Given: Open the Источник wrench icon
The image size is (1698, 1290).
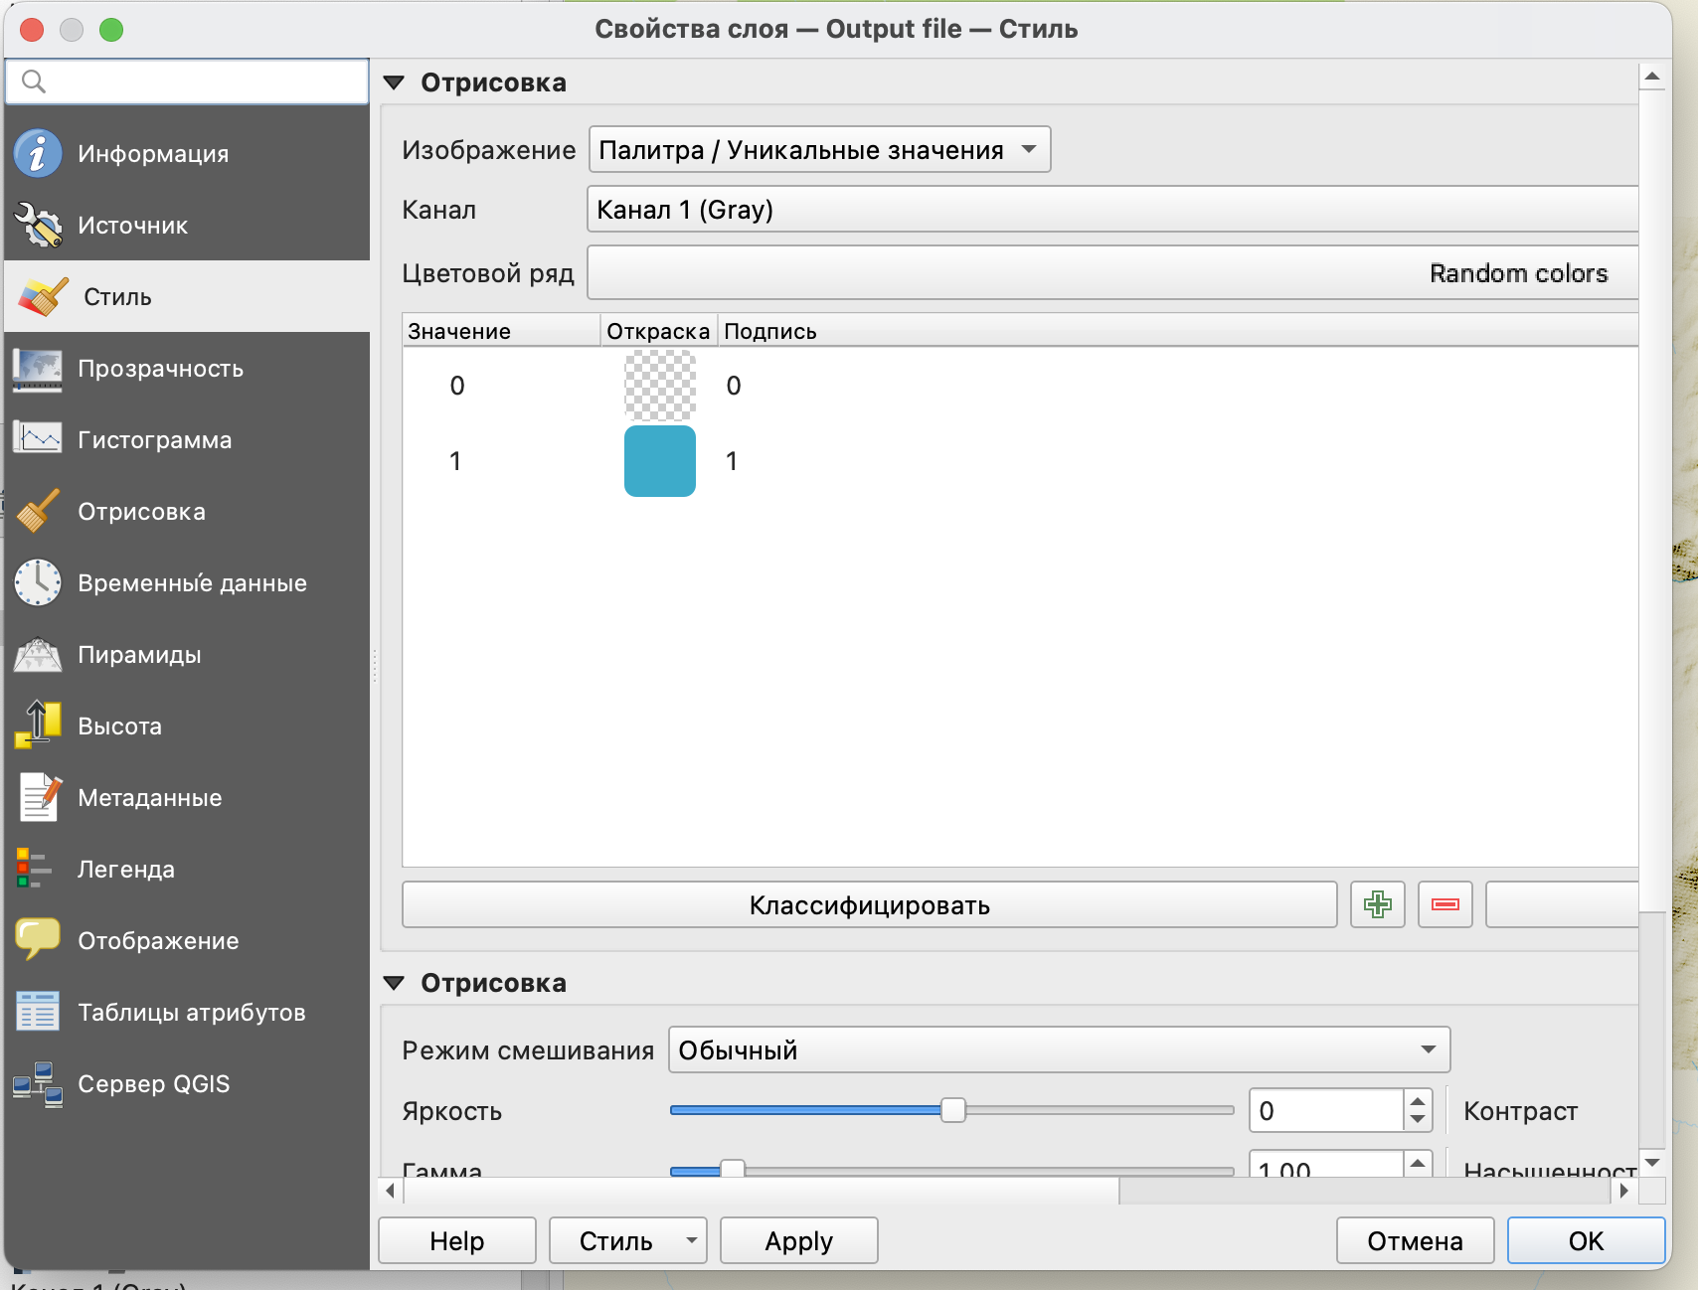Looking at the screenshot, I should click(x=38, y=225).
